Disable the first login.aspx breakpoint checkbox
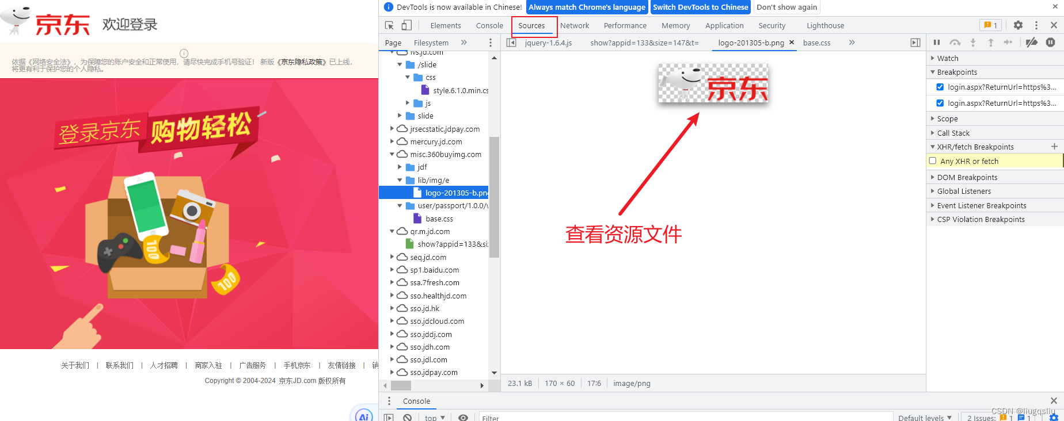The height and width of the screenshot is (421, 1064). click(940, 87)
